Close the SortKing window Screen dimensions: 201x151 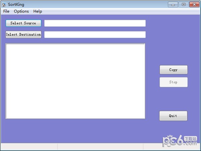pos(194,4)
